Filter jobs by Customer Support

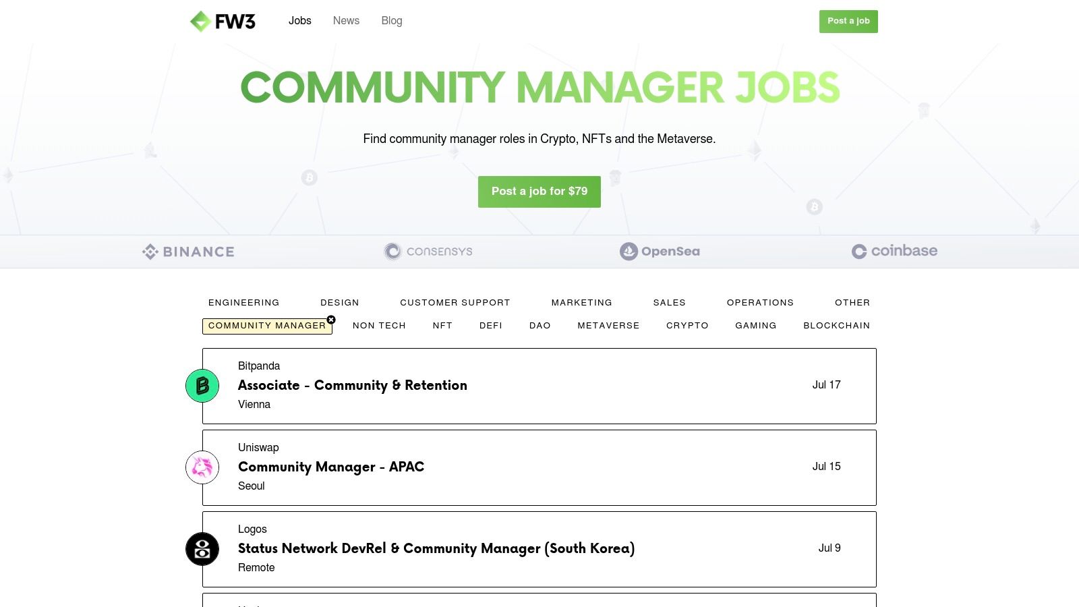tap(455, 303)
